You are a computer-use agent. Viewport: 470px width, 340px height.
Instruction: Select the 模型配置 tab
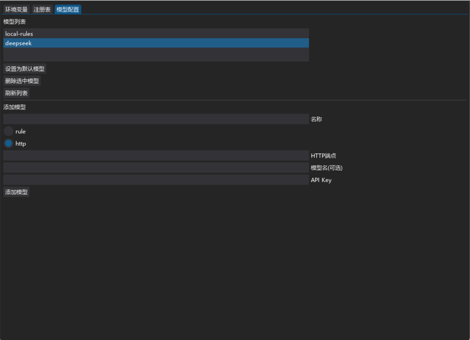click(x=68, y=10)
